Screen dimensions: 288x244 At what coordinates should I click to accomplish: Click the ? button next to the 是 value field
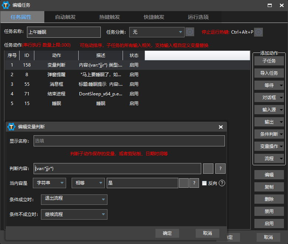[194, 183]
